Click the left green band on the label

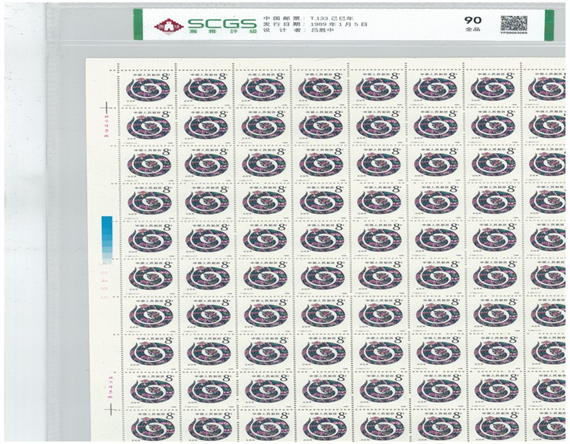pos(137,25)
